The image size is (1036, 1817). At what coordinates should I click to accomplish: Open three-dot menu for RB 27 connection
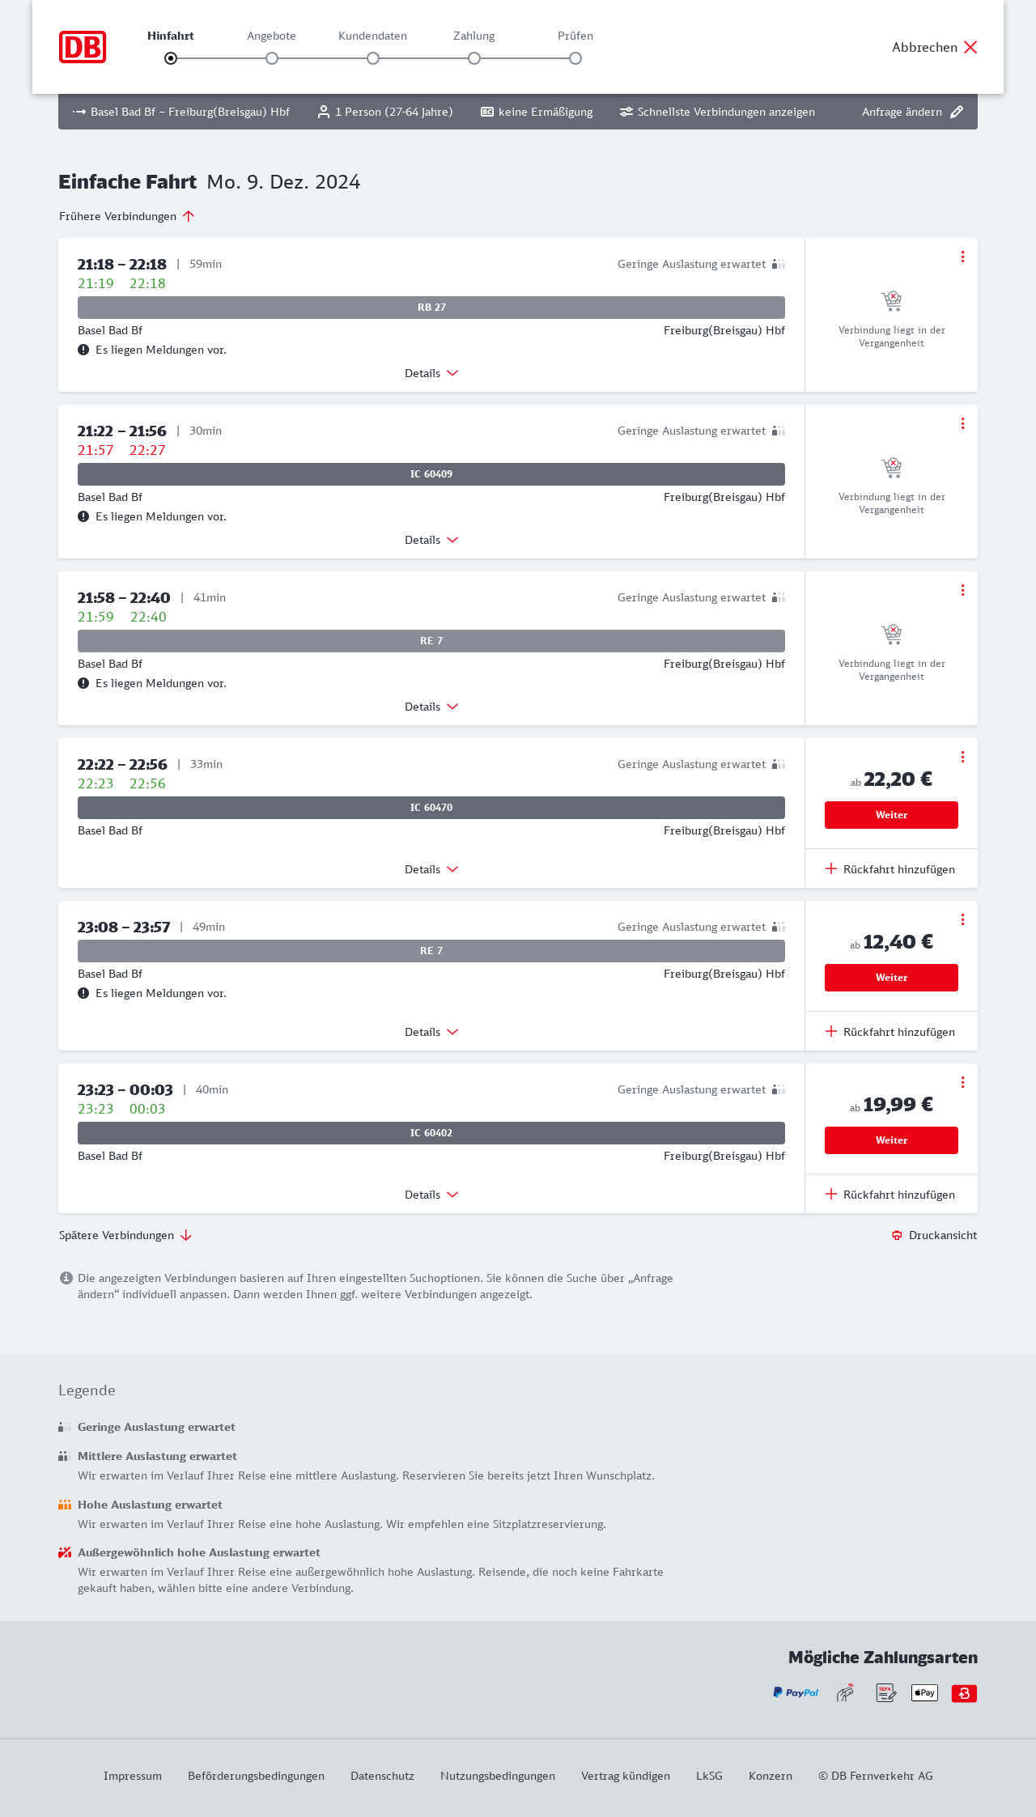tap(962, 257)
